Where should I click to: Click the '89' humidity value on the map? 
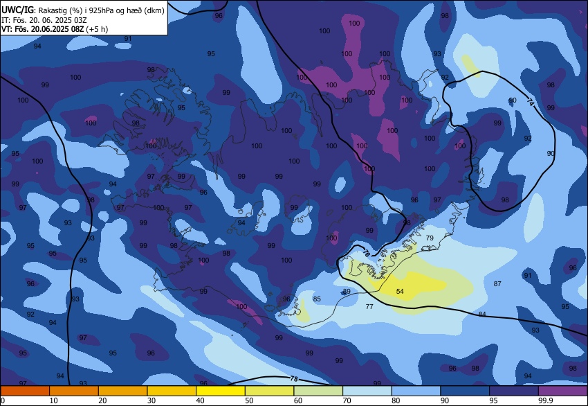[x=347, y=292]
